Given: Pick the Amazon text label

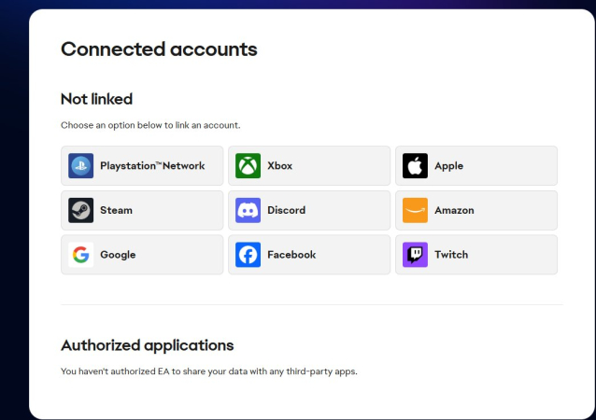Looking at the screenshot, I should point(454,210).
